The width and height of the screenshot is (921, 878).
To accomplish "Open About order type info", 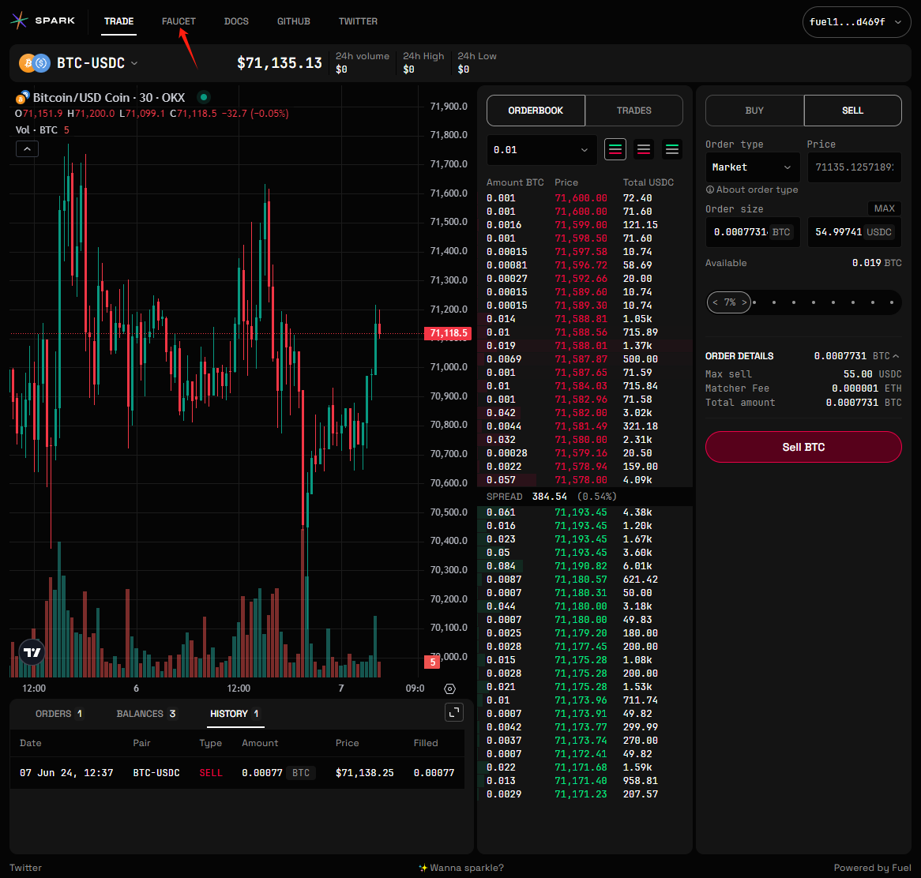I will click(752, 189).
